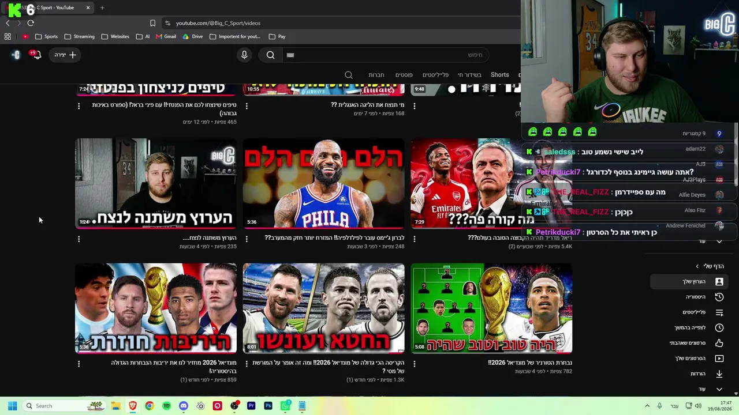The image size is (739, 415).
Task: Switch to the 'פוסטים' channel tab
Action: [x=404, y=75]
